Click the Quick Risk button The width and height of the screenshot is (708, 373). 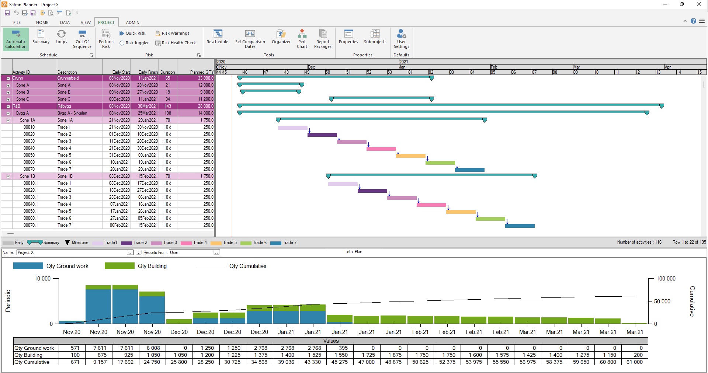tap(132, 33)
